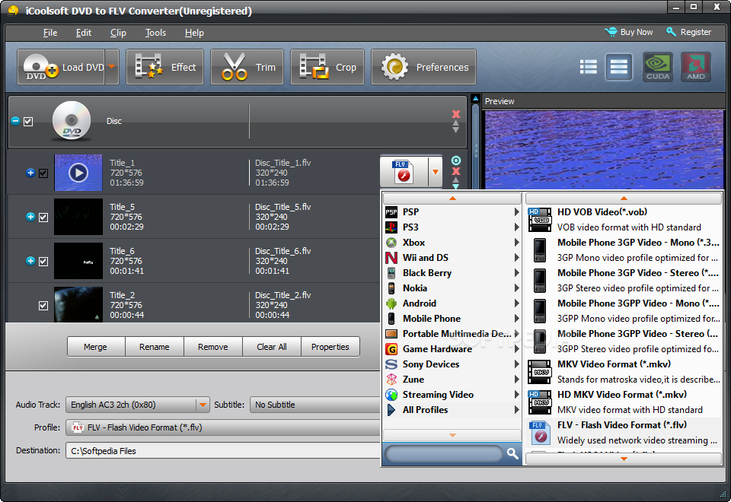This screenshot has height=502, width=731.
Task: Click Buy Now cart link
Action: (x=629, y=32)
